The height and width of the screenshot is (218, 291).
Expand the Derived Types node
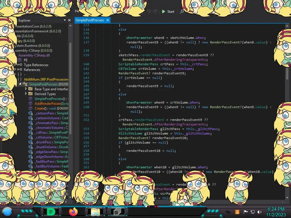(26, 94)
